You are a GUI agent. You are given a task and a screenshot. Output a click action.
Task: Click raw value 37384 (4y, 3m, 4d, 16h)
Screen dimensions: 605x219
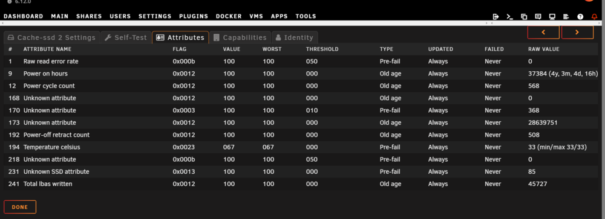pyautogui.click(x=563, y=74)
